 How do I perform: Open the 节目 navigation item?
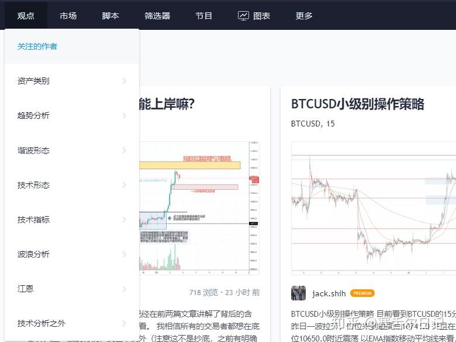203,16
